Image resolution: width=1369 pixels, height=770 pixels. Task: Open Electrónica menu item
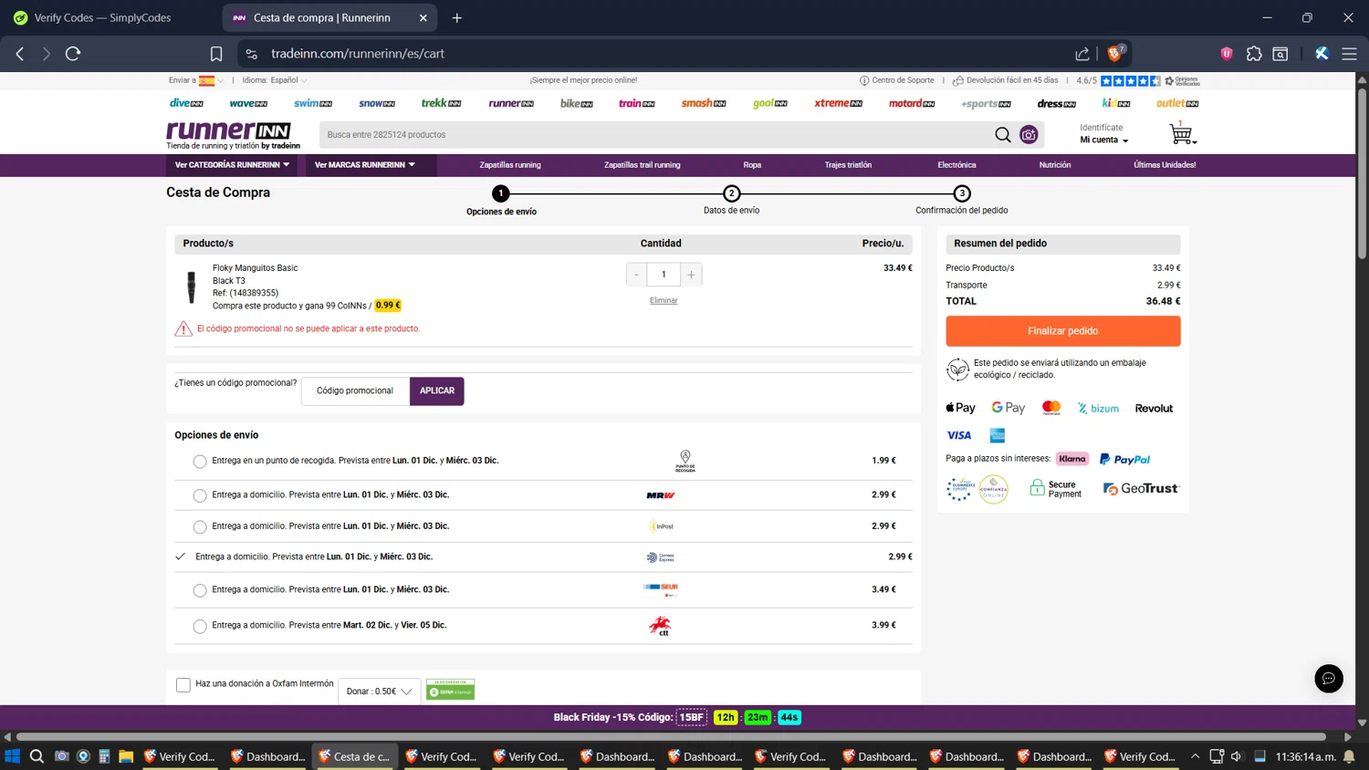pyautogui.click(x=956, y=165)
